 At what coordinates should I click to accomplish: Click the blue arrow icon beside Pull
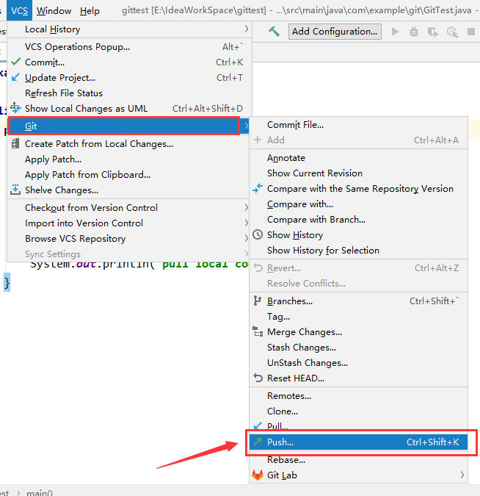(x=258, y=425)
